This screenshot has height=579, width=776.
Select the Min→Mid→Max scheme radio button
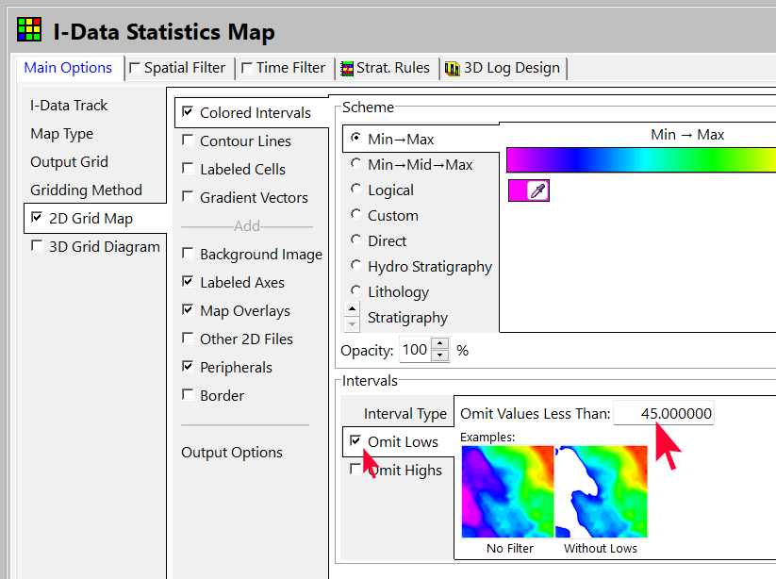(x=355, y=164)
